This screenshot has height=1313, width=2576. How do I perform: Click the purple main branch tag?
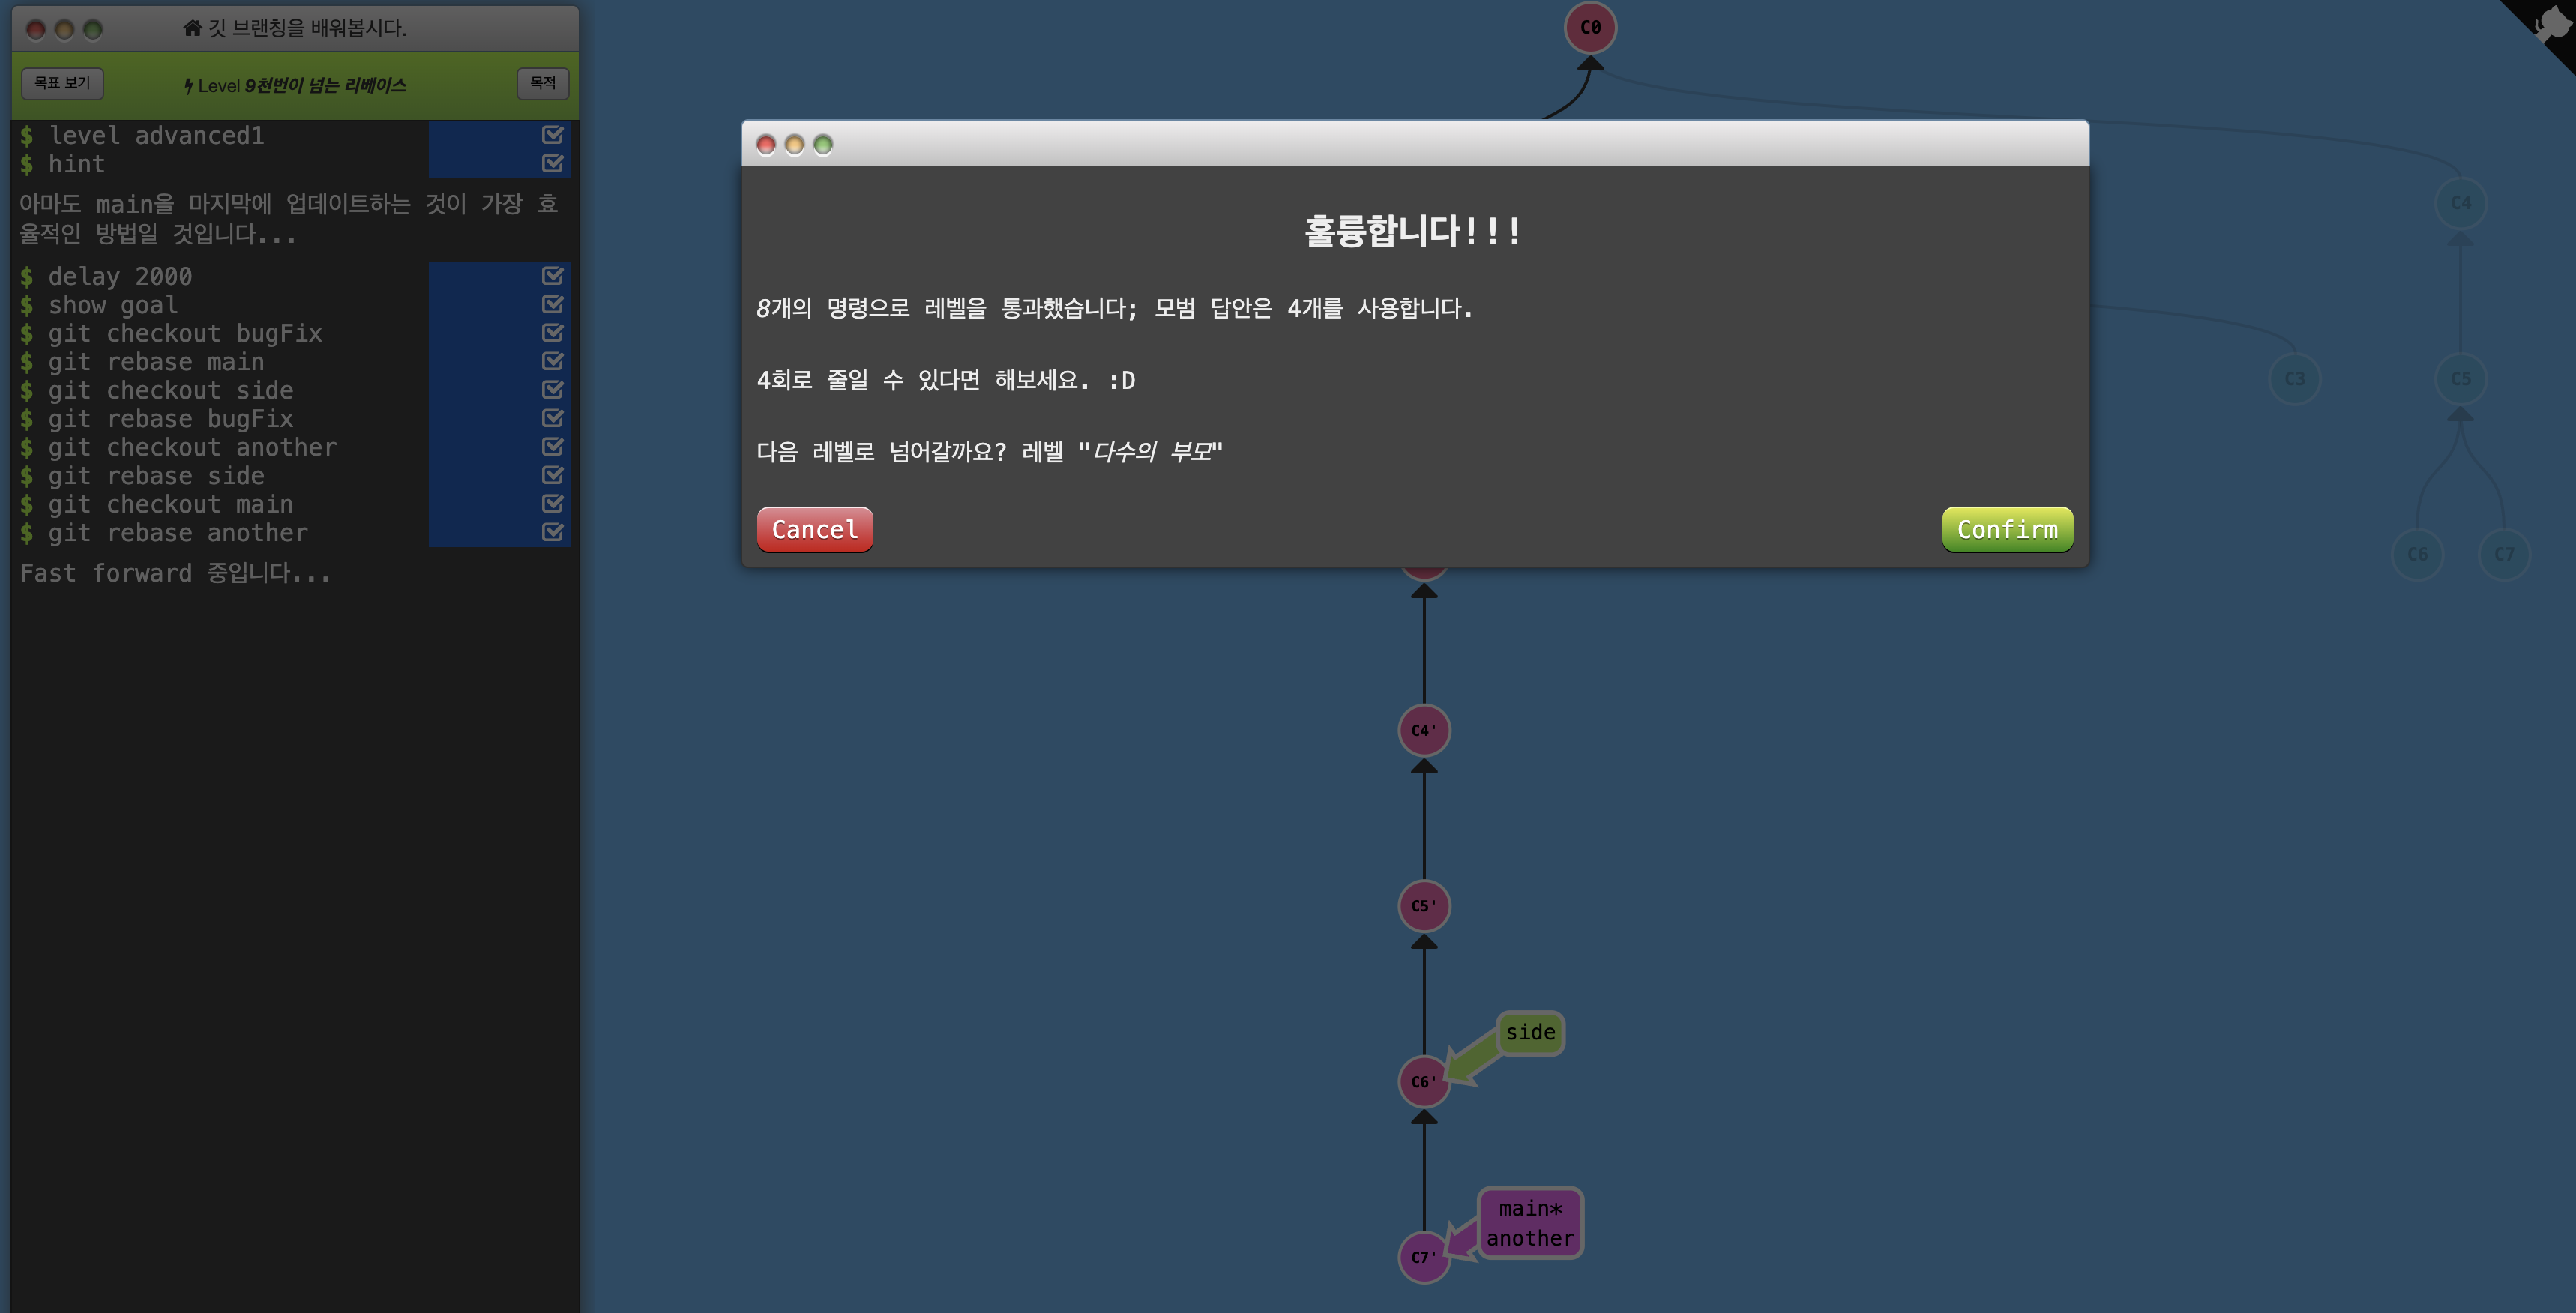click(1530, 1209)
